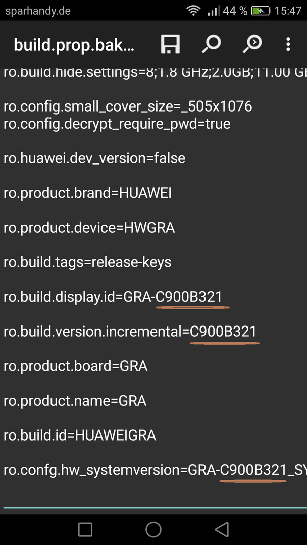Tap the find-next magnifier arrow icon
This screenshot has height=545, width=307.
click(252, 44)
